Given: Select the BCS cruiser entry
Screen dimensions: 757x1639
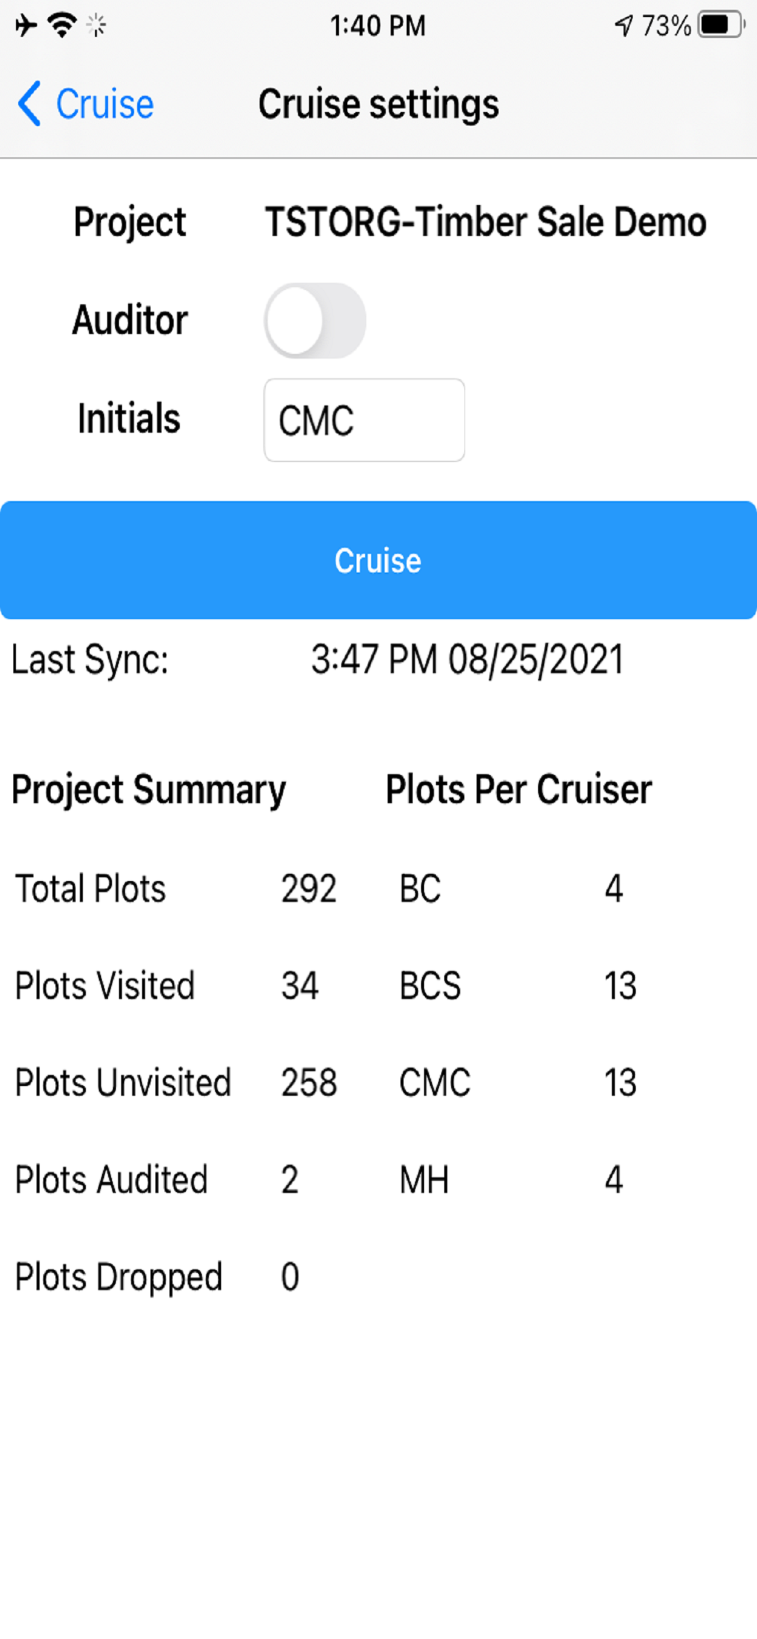Looking at the screenshot, I should pyautogui.click(x=518, y=985).
